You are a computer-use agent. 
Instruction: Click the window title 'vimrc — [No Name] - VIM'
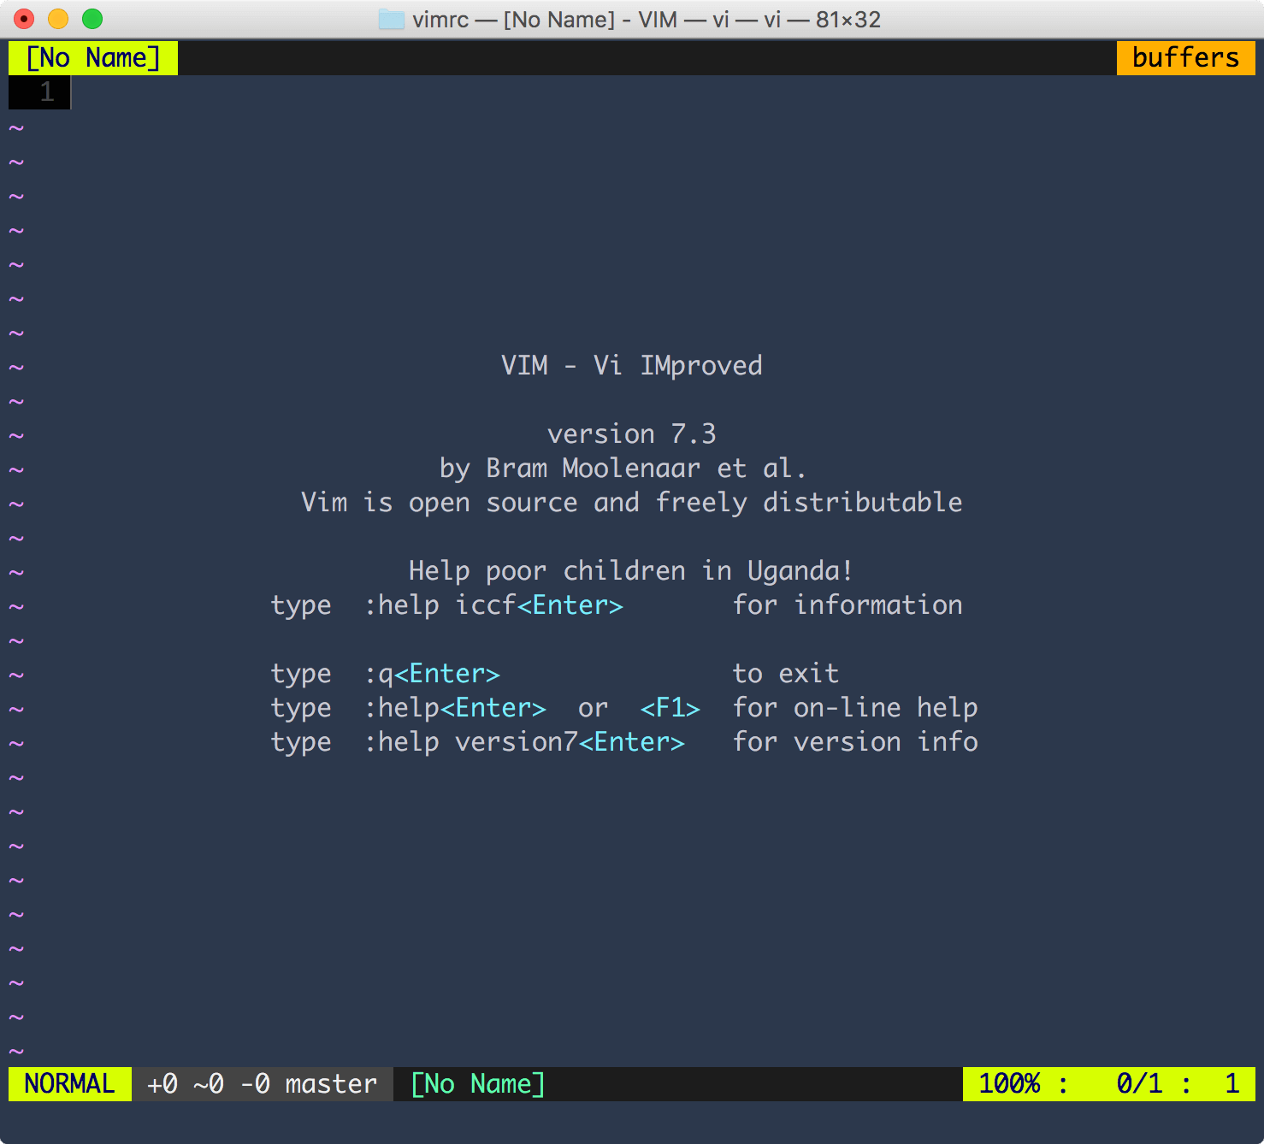545,19
